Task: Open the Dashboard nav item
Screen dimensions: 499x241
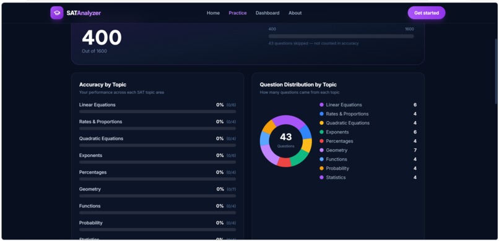Action: tap(267, 13)
